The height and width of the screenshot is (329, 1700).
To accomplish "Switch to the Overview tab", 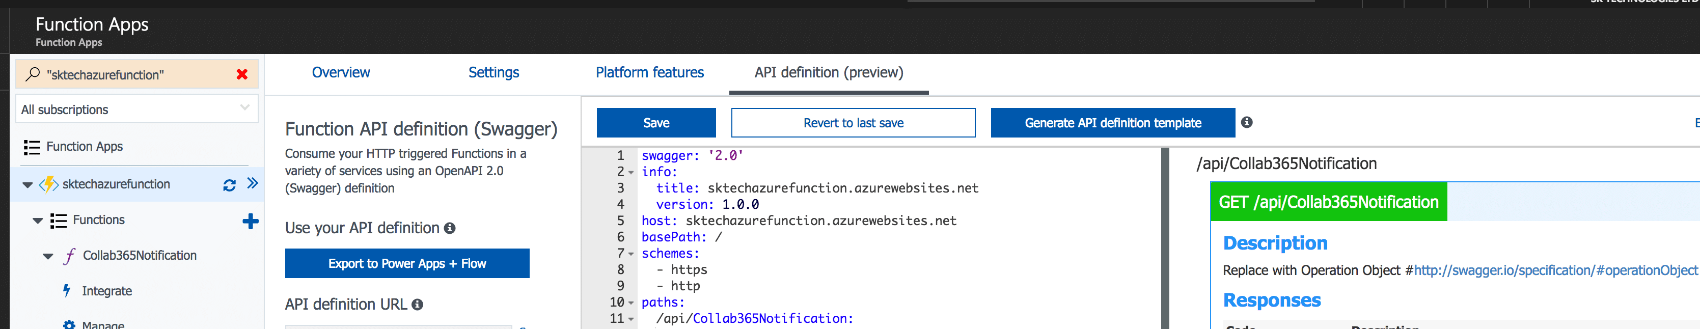I will 341,72.
